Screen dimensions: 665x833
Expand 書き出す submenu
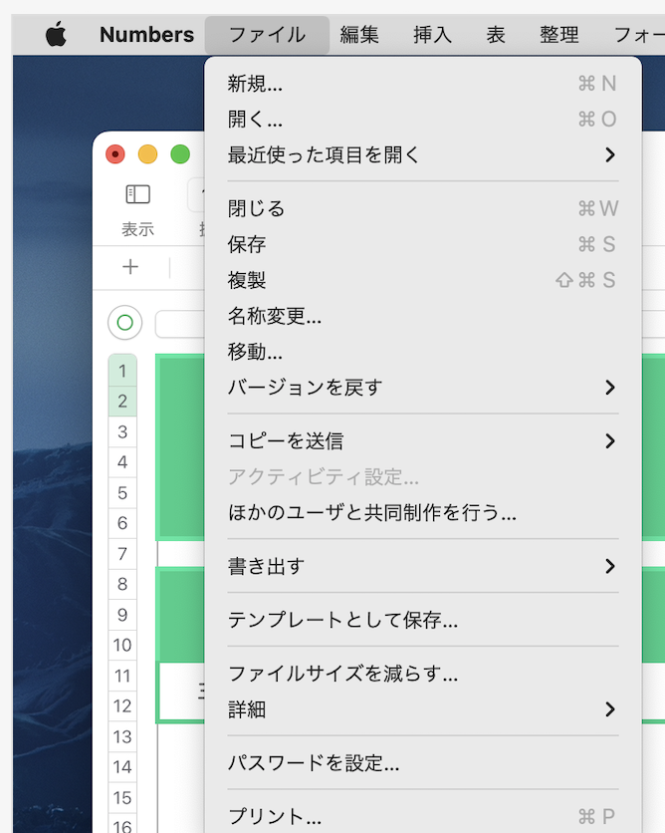click(x=423, y=566)
